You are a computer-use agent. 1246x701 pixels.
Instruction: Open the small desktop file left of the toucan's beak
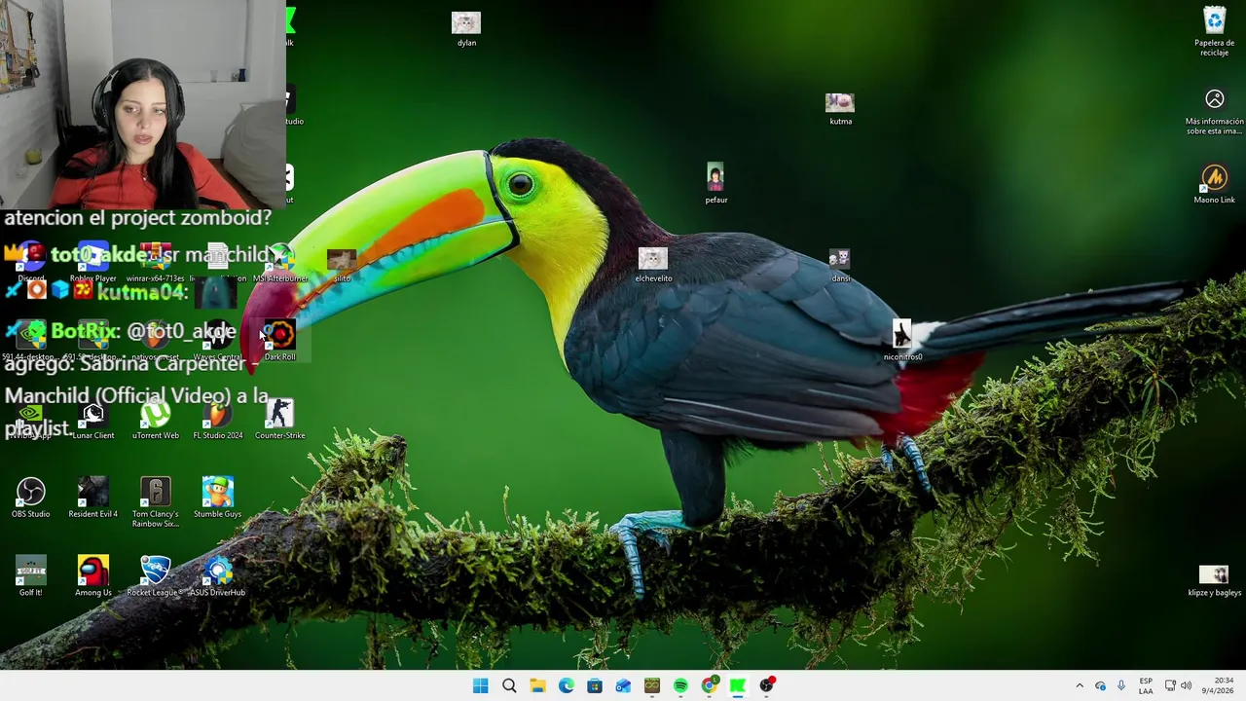342,264
